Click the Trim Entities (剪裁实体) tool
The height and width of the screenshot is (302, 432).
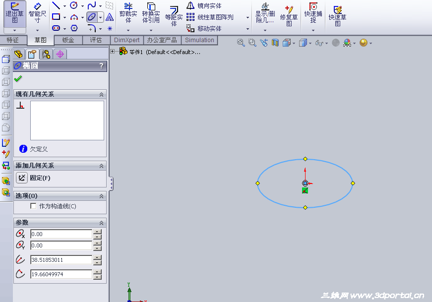[128, 13]
